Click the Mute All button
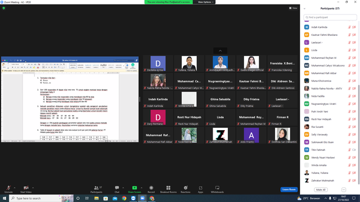The width and height of the screenshot is (360, 202). 321,190
